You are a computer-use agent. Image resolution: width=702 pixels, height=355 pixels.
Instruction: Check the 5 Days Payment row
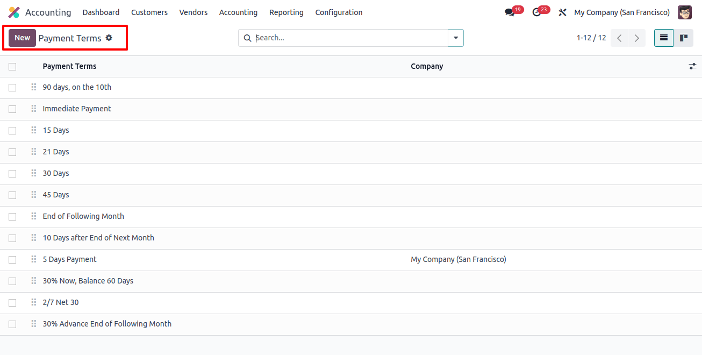point(12,260)
